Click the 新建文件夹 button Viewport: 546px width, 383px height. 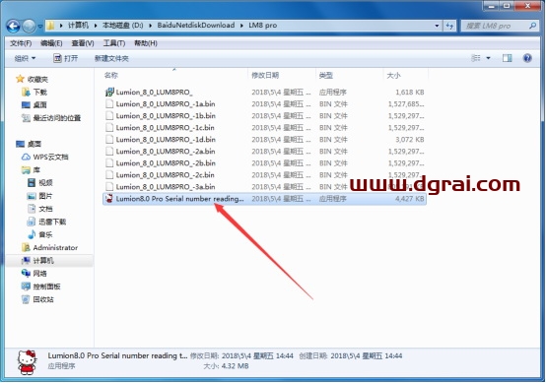click(x=111, y=58)
